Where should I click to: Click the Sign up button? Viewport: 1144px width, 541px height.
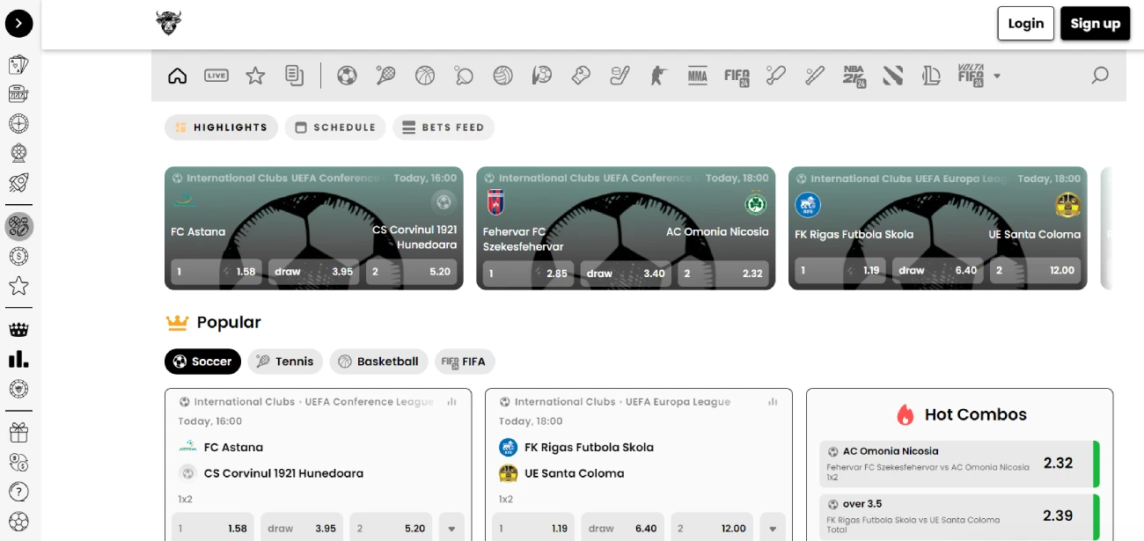point(1095,24)
